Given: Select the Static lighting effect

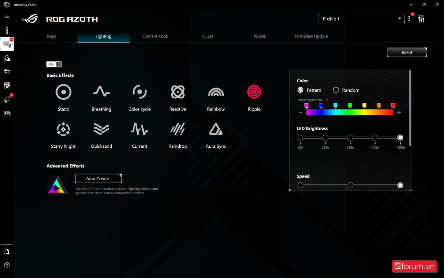Looking at the screenshot, I should (63, 92).
